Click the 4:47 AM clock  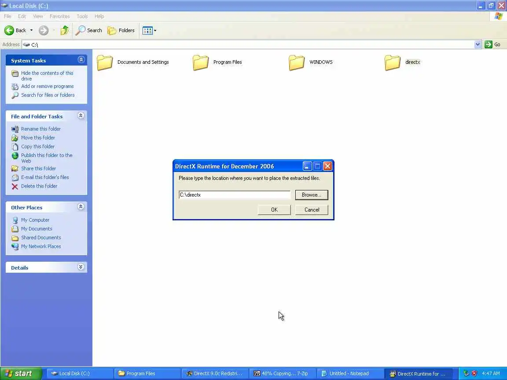coord(491,373)
